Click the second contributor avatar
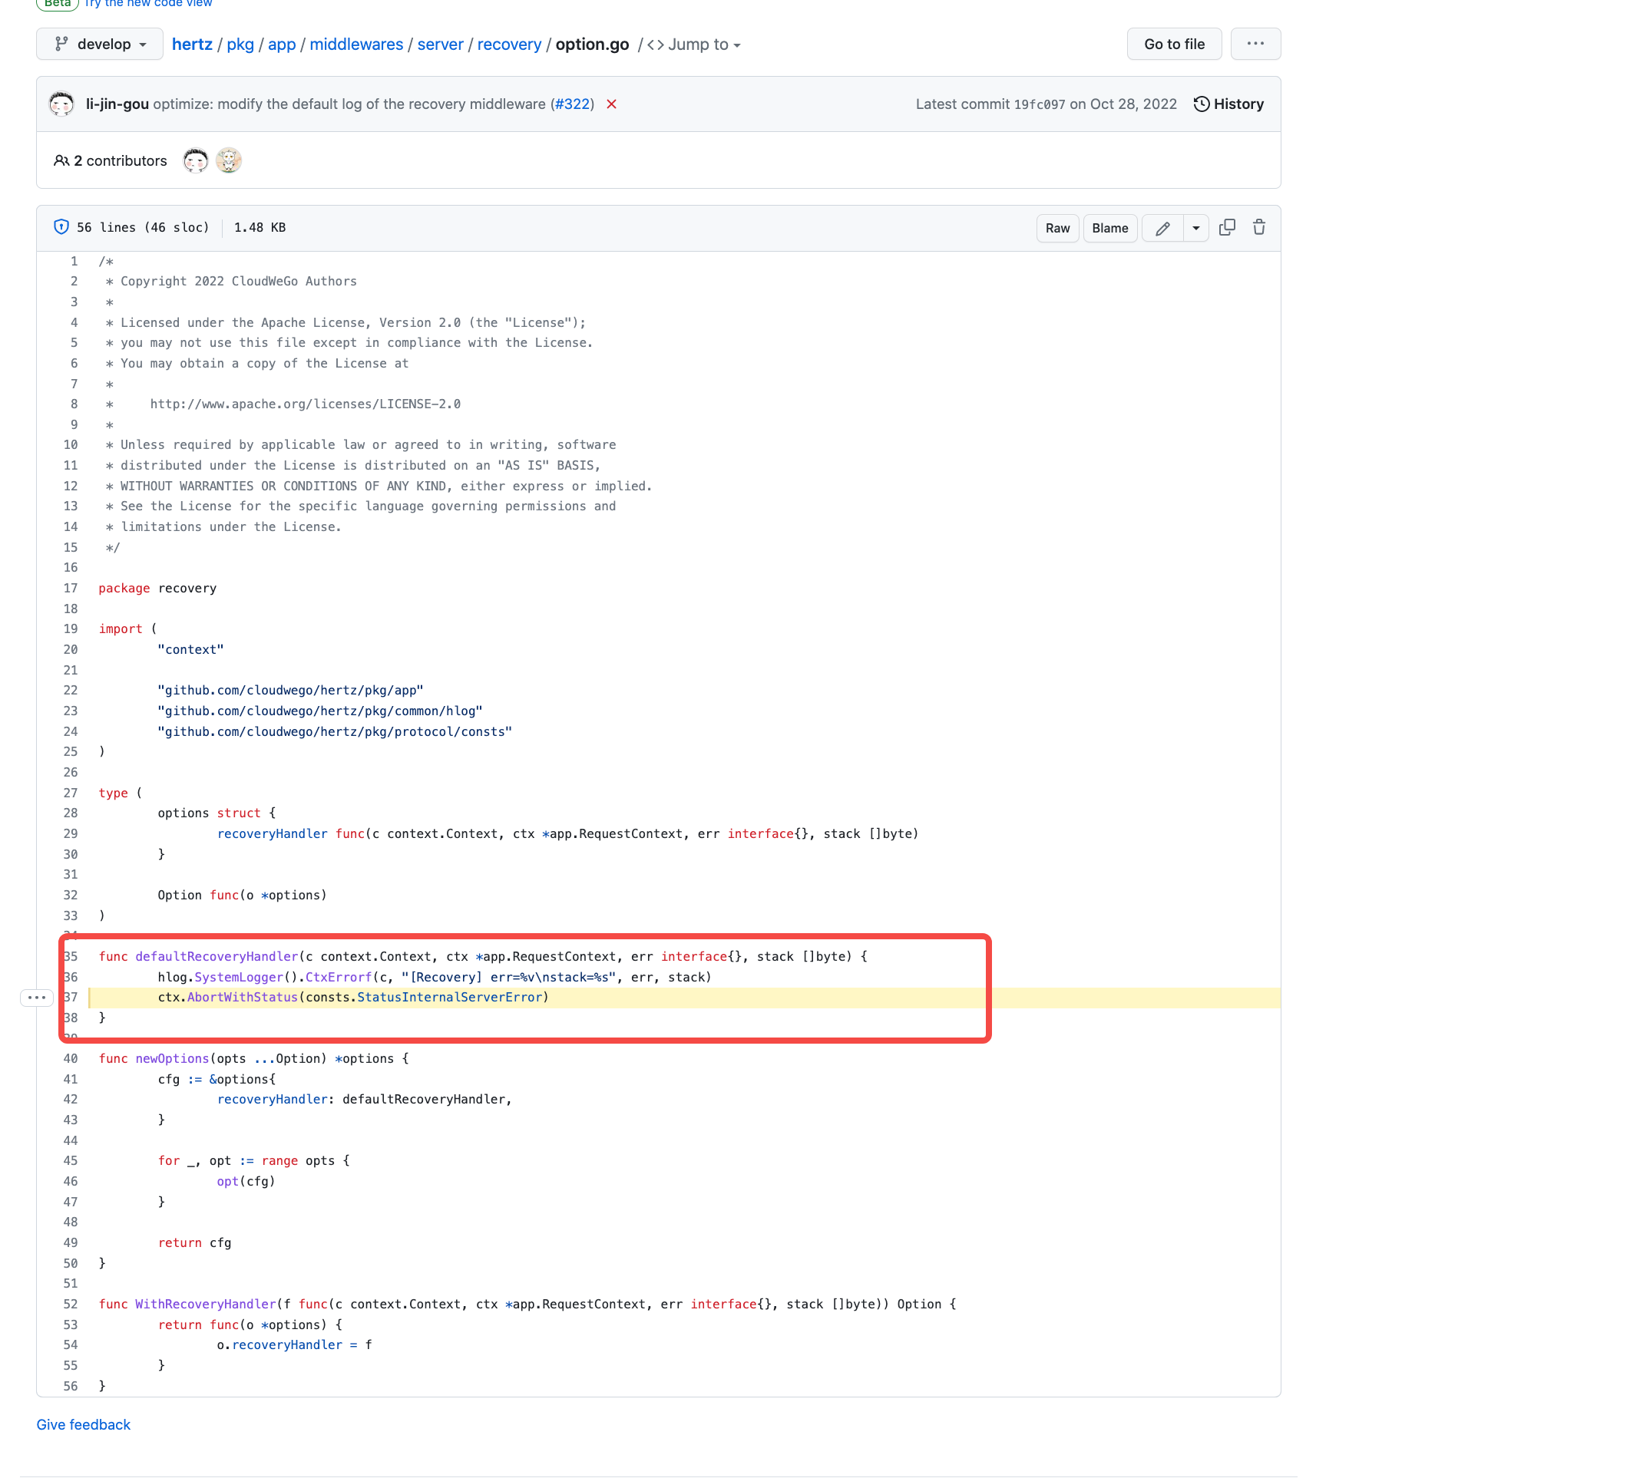This screenshot has height=1478, width=1640. click(x=229, y=160)
